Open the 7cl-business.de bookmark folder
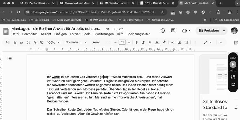Viewport: 240px width, 120px height. (14, 20)
